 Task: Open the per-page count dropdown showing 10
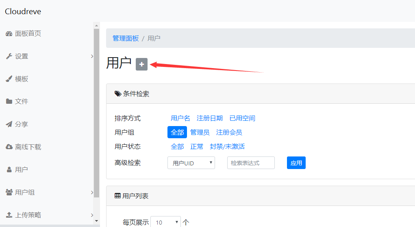[165, 222]
